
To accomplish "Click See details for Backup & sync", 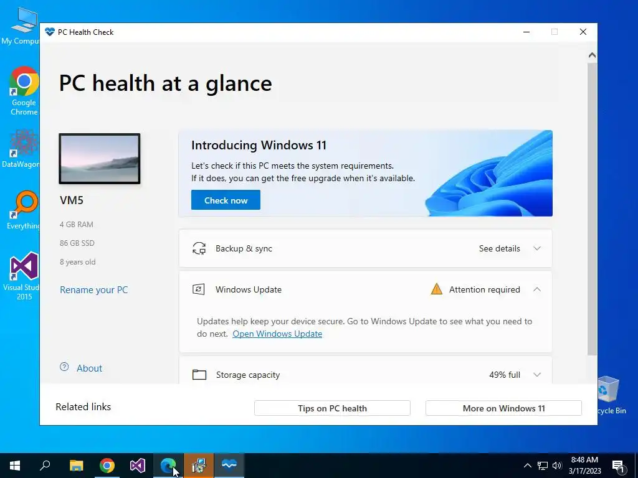I will [499, 248].
